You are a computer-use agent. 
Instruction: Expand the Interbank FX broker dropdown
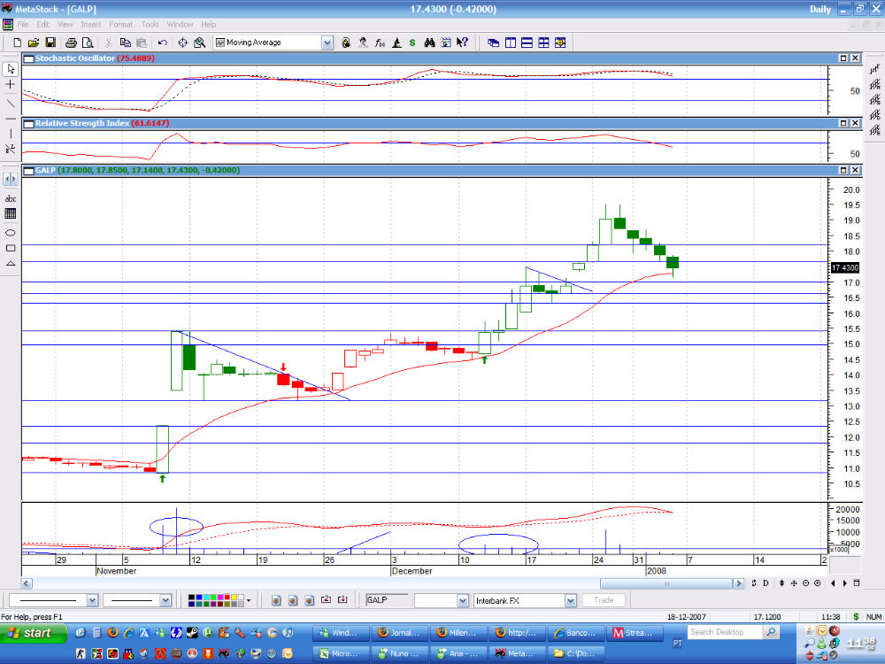[x=570, y=601]
